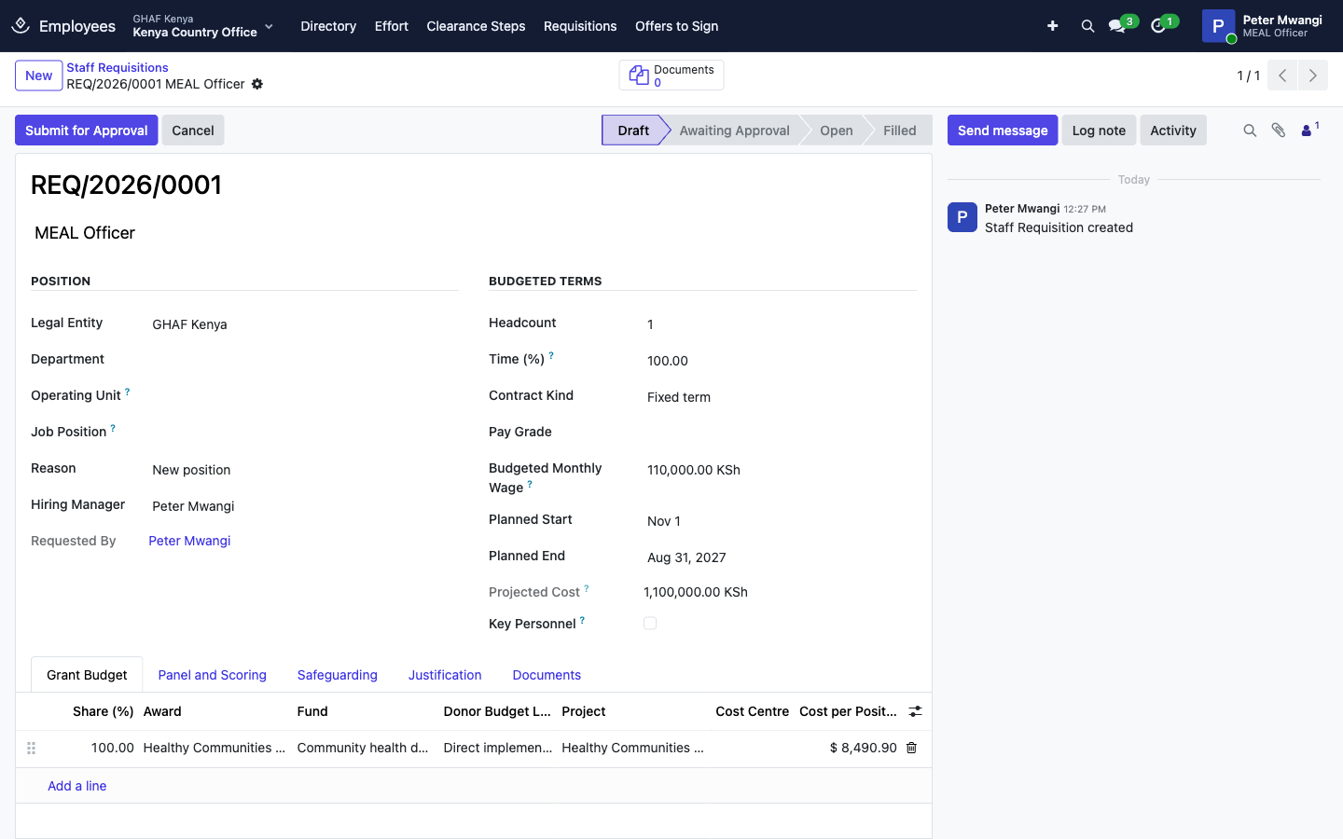Viewport: 1343px width, 839px height.
Task: Search messages in the chatter
Action: (x=1250, y=131)
